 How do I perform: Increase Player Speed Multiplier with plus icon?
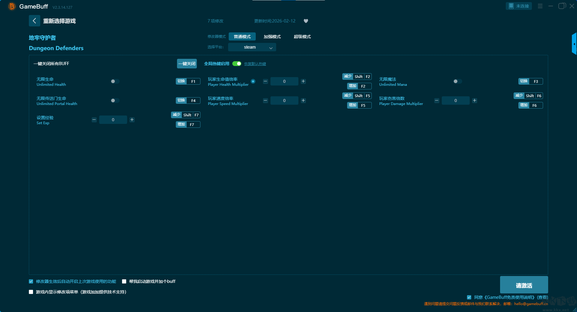pyautogui.click(x=303, y=100)
